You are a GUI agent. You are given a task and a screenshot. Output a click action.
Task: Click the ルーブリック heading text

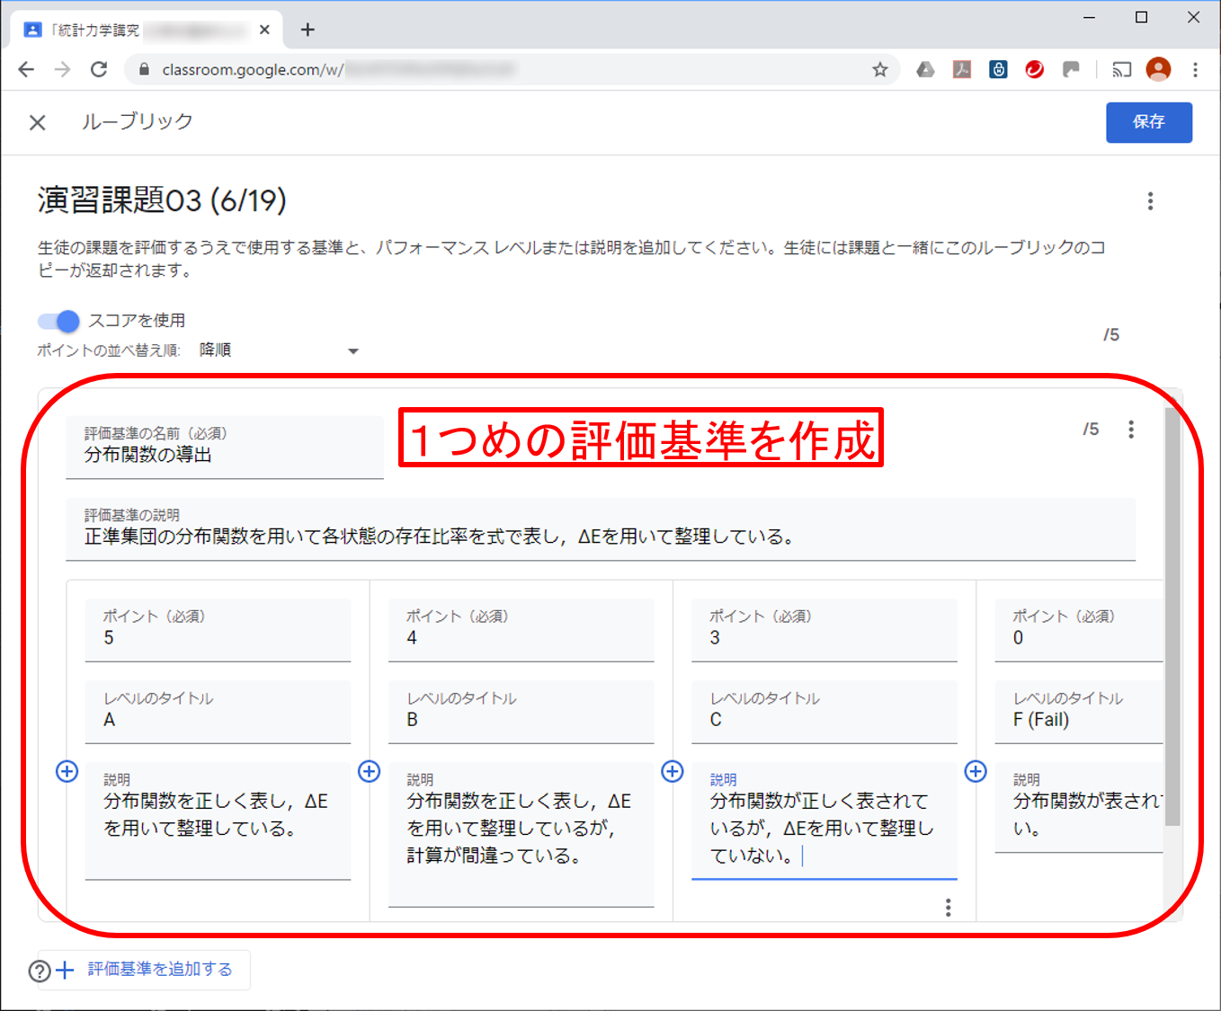pos(138,121)
